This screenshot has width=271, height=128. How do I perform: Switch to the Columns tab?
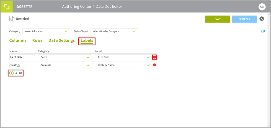[x=18, y=40]
